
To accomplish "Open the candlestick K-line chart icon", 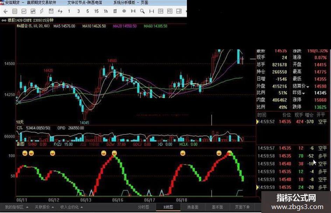I will tap(33, 11).
